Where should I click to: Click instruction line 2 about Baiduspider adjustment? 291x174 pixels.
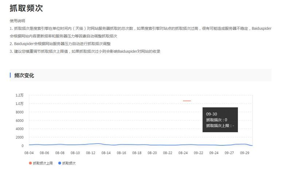click(60, 44)
